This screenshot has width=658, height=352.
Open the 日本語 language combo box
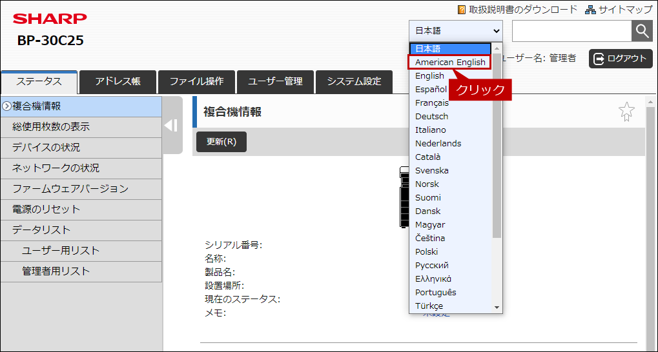(456, 30)
